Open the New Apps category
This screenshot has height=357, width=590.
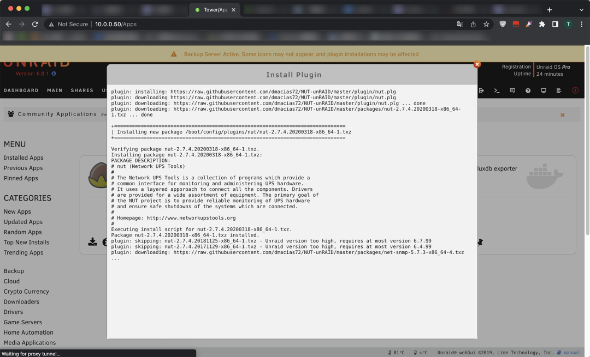click(x=17, y=211)
